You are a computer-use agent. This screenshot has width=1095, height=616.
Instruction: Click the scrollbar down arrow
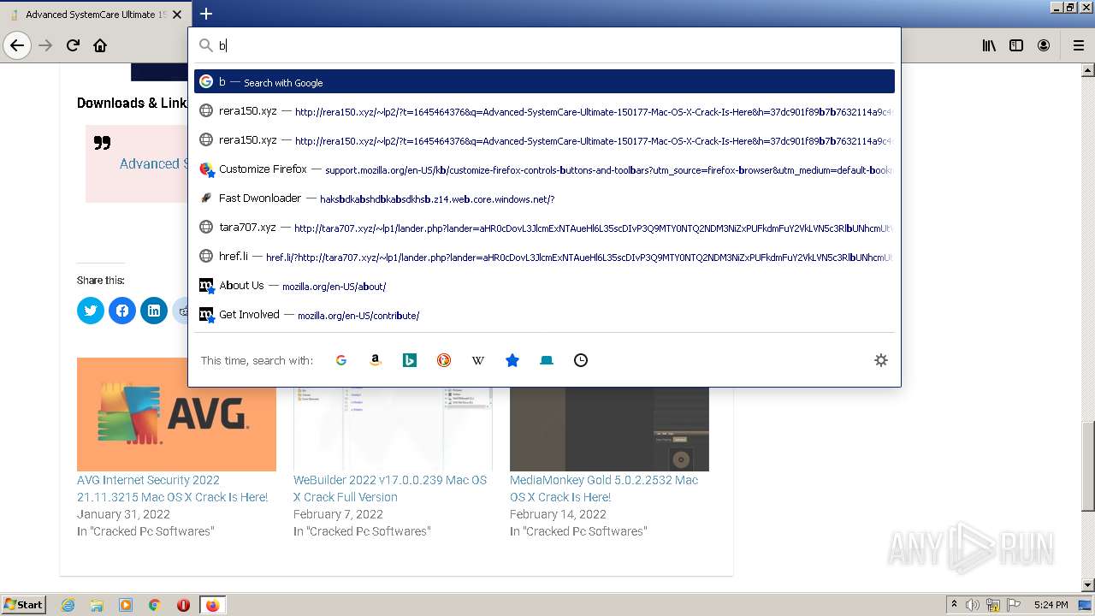pos(1088,585)
